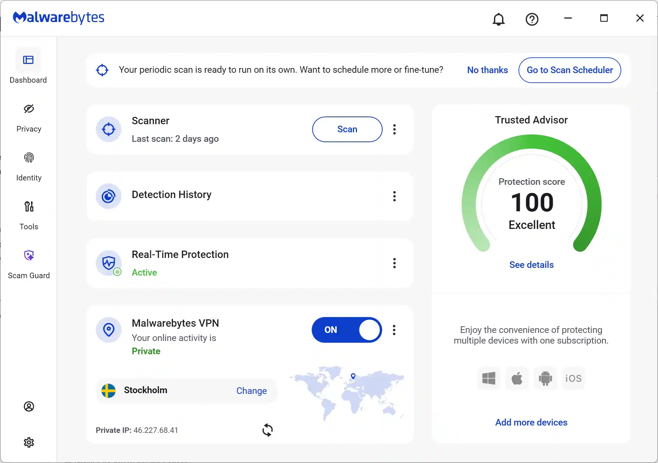Click the Malwarebytes logo
Viewport: 658px width, 463px height.
click(x=58, y=18)
